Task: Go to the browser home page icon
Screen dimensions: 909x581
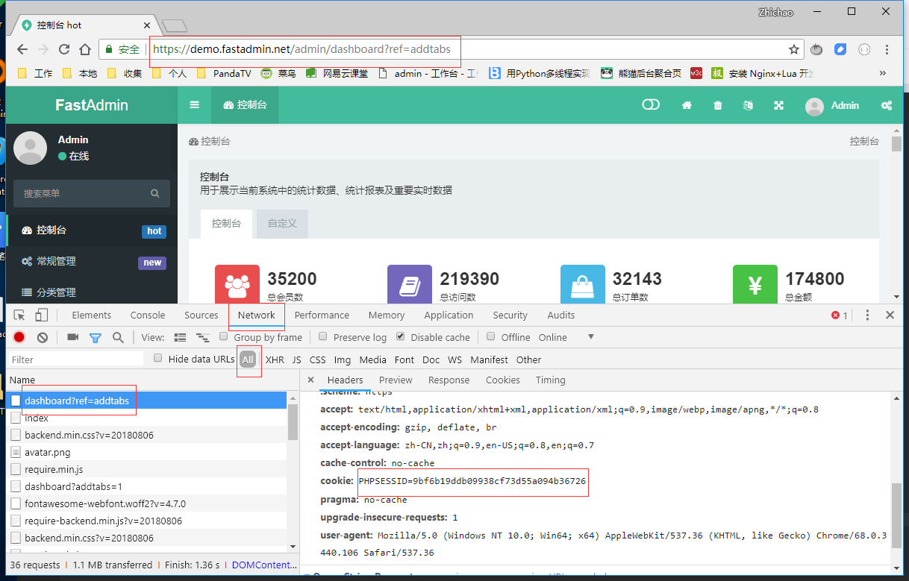Action: pos(85,49)
